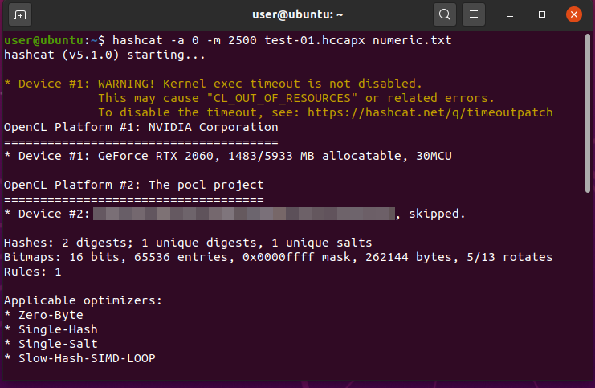Open the hamburger menu
This screenshot has width=595, height=388.
(x=474, y=14)
